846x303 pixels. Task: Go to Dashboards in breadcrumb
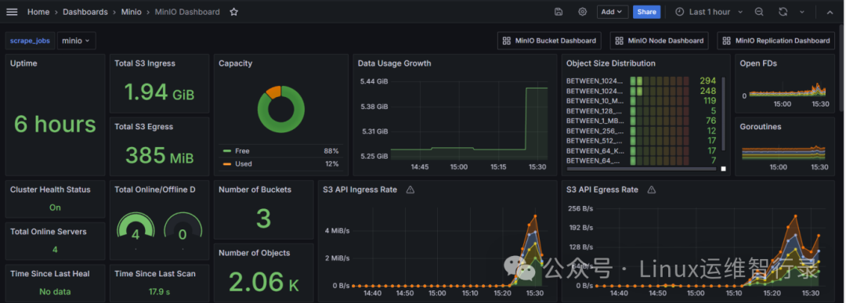point(85,12)
